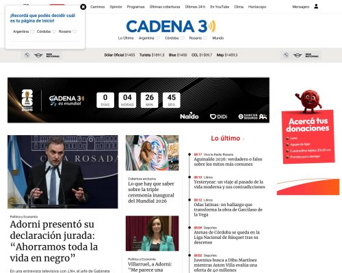Image resolution: width=342 pixels, height=273 pixels.
Task: Click the CCL $1509,7 quote
Action: tap(202, 55)
